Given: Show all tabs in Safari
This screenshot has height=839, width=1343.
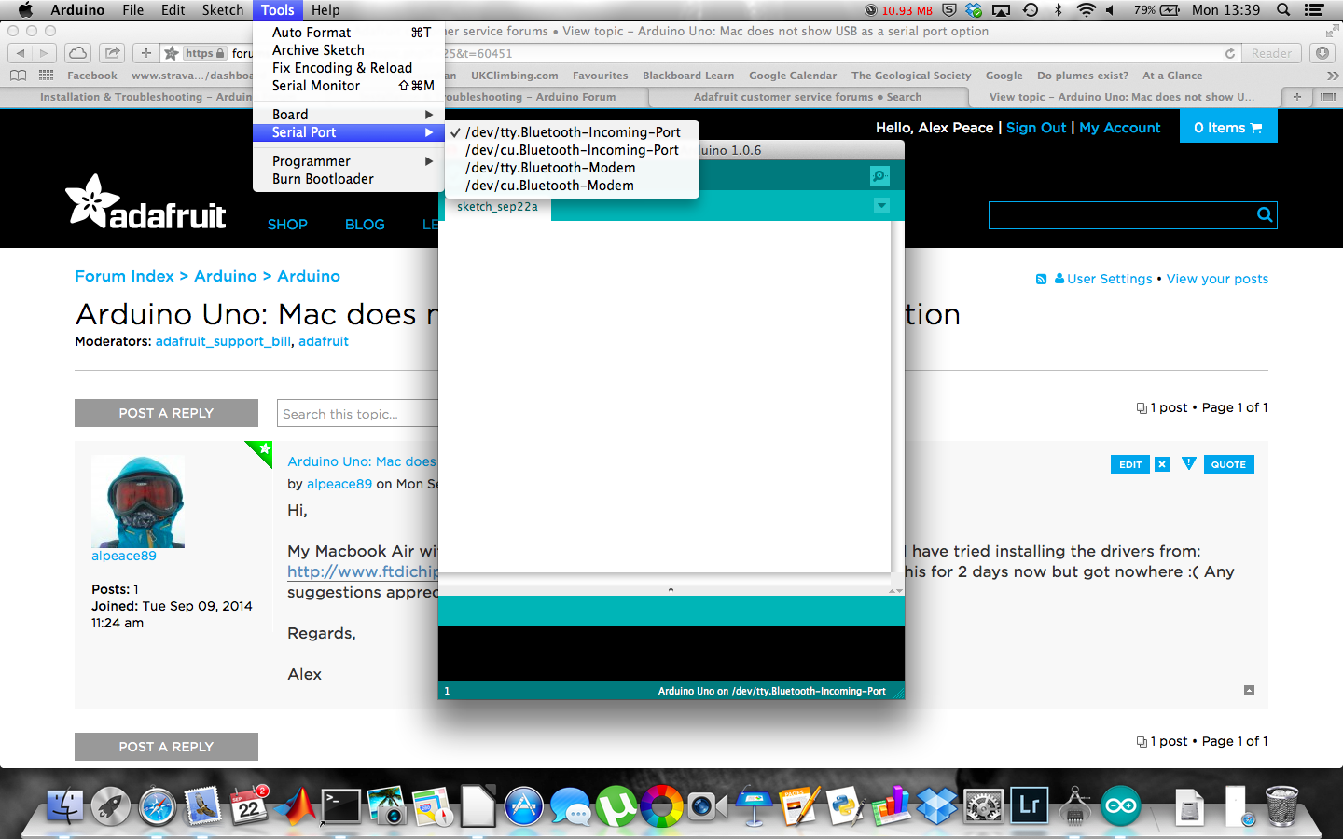Looking at the screenshot, I should 1327,97.
